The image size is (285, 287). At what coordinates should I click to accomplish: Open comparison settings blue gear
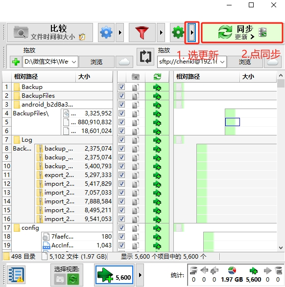point(106,33)
